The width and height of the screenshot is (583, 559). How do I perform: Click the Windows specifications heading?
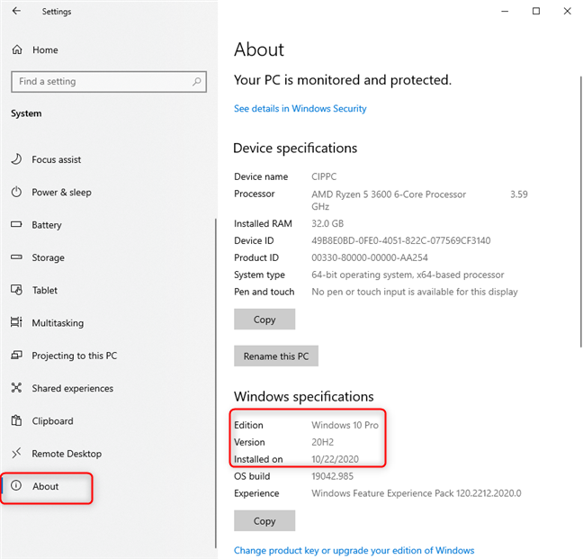coord(304,396)
